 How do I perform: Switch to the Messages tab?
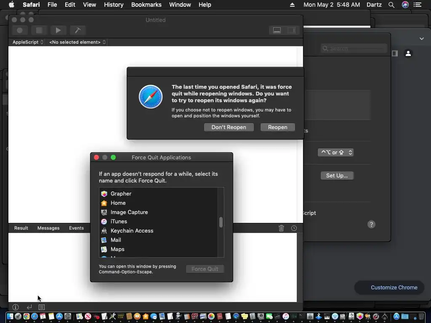pos(48,228)
